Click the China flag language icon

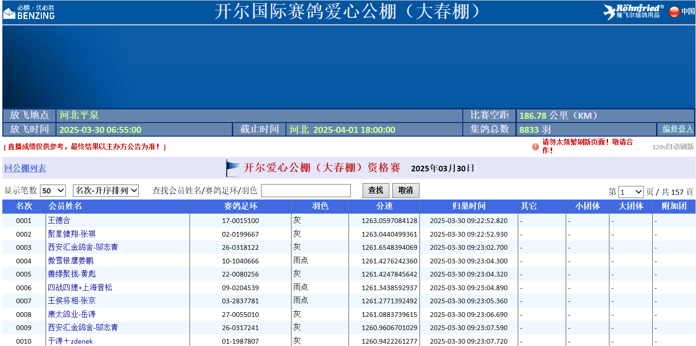[674, 12]
